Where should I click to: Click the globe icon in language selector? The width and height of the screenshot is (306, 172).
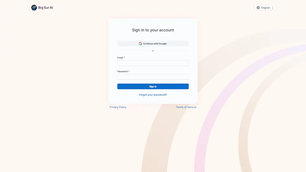258,8
